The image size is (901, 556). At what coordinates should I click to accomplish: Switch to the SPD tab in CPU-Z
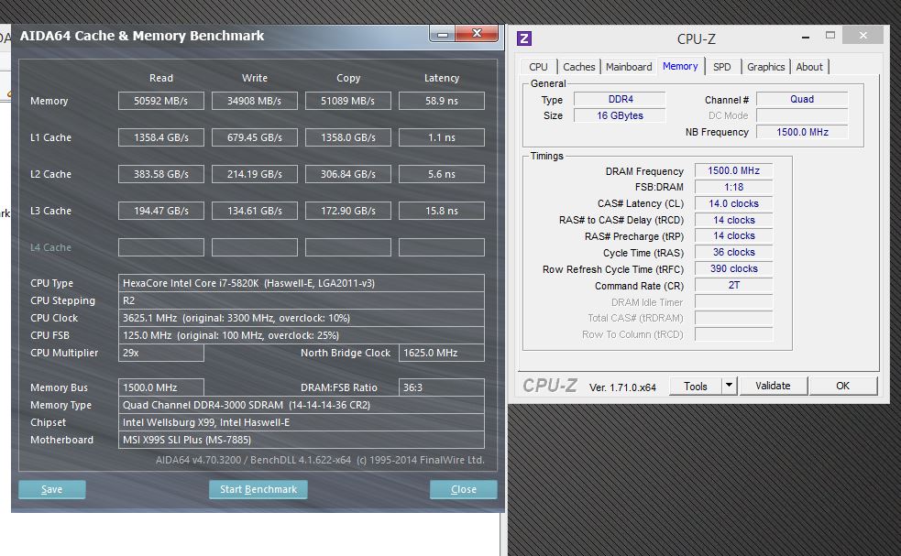point(721,67)
